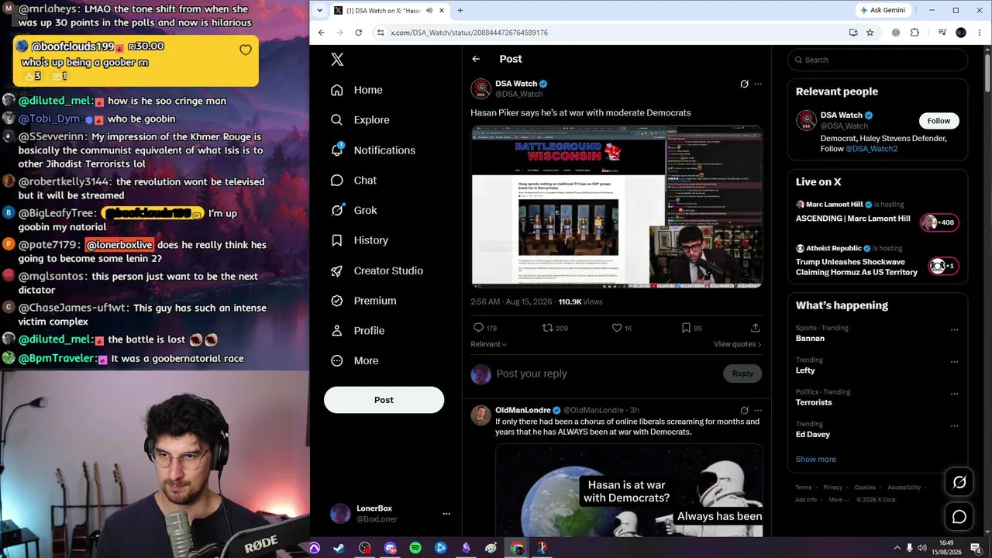This screenshot has height=558, width=992.
Task: Share the DSA Watch post
Action: click(x=755, y=328)
